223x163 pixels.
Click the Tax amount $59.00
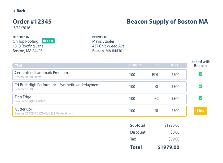coord(174,139)
